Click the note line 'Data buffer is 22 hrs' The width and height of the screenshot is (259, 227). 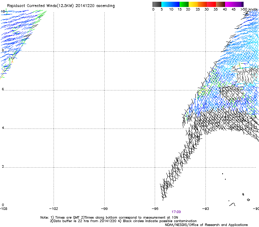(x=71, y=221)
